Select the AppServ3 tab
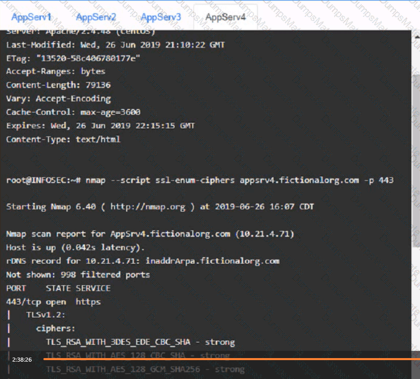This screenshot has height=379, width=420. tap(161, 17)
